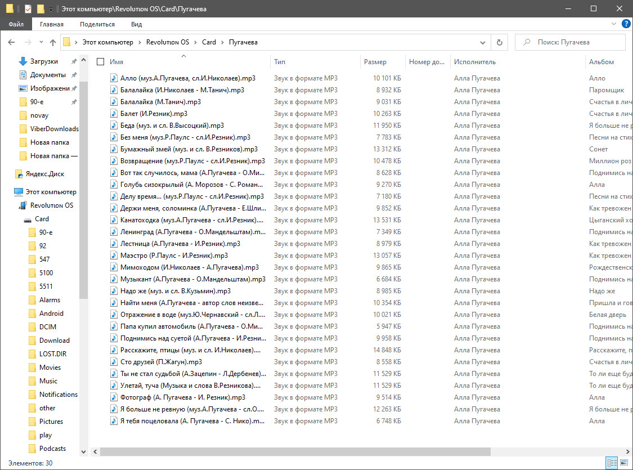
Task: Expand the ribbon with chevron arrow
Action: [x=614, y=24]
